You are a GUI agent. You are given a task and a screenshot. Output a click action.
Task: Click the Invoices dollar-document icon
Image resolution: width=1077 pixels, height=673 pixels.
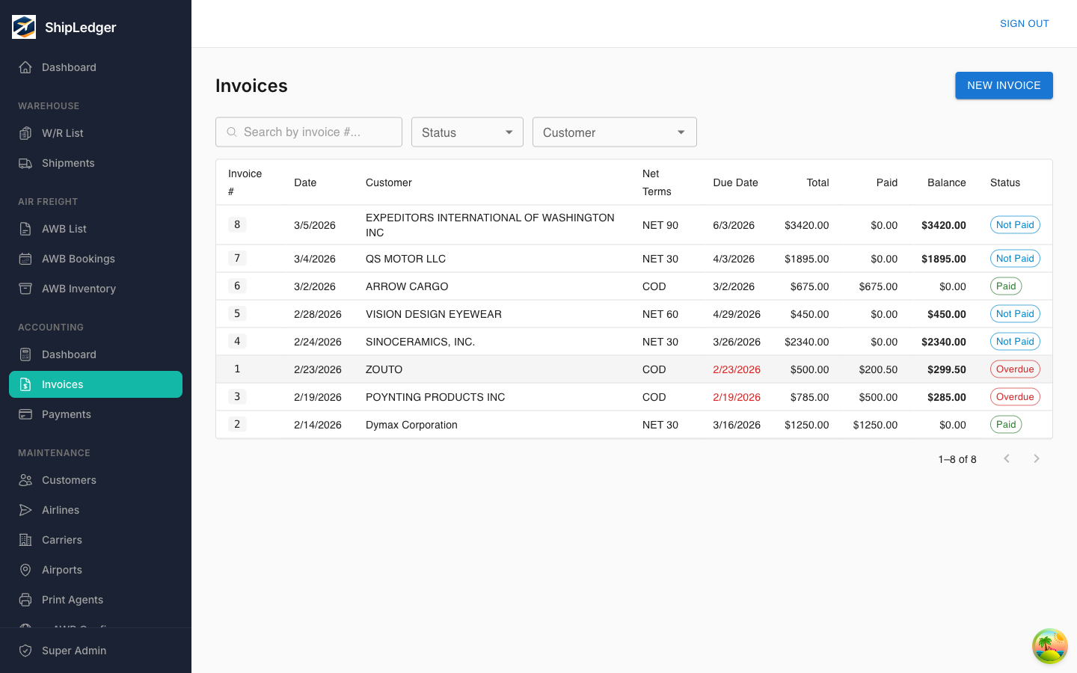[x=25, y=384]
